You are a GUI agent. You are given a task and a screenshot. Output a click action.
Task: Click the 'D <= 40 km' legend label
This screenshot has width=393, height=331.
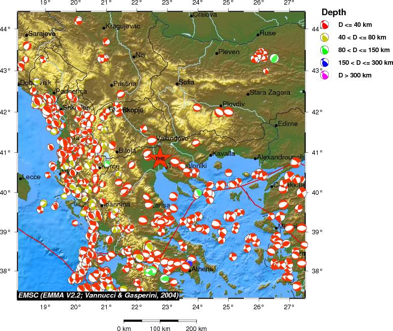click(x=356, y=24)
